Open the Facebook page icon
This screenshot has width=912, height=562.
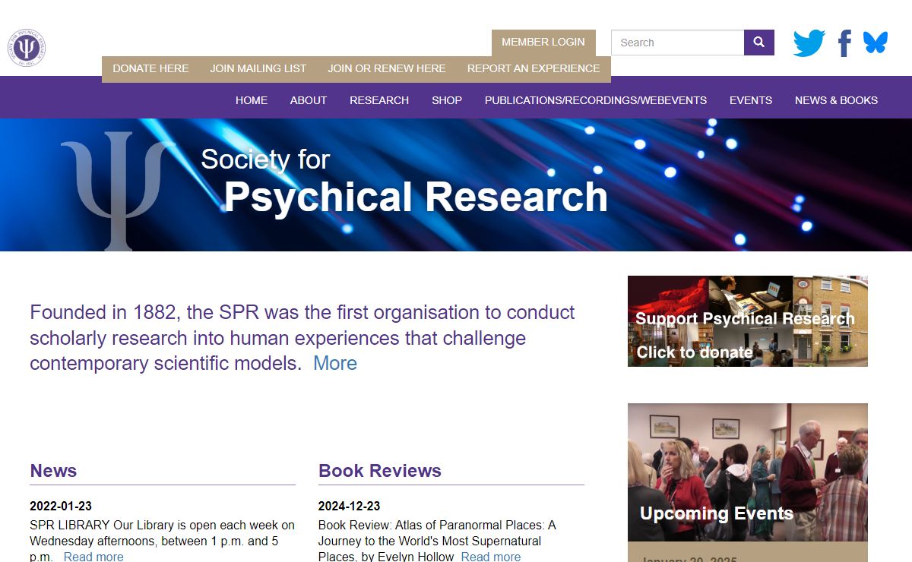[x=844, y=43]
